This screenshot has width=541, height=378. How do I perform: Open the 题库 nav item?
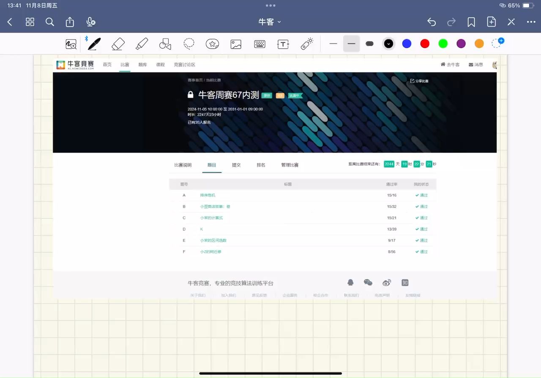pos(142,65)
